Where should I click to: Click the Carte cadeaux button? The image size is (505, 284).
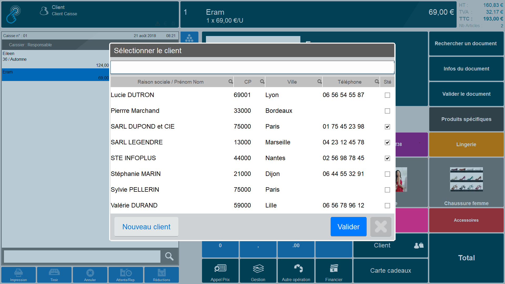pos(391,271)
